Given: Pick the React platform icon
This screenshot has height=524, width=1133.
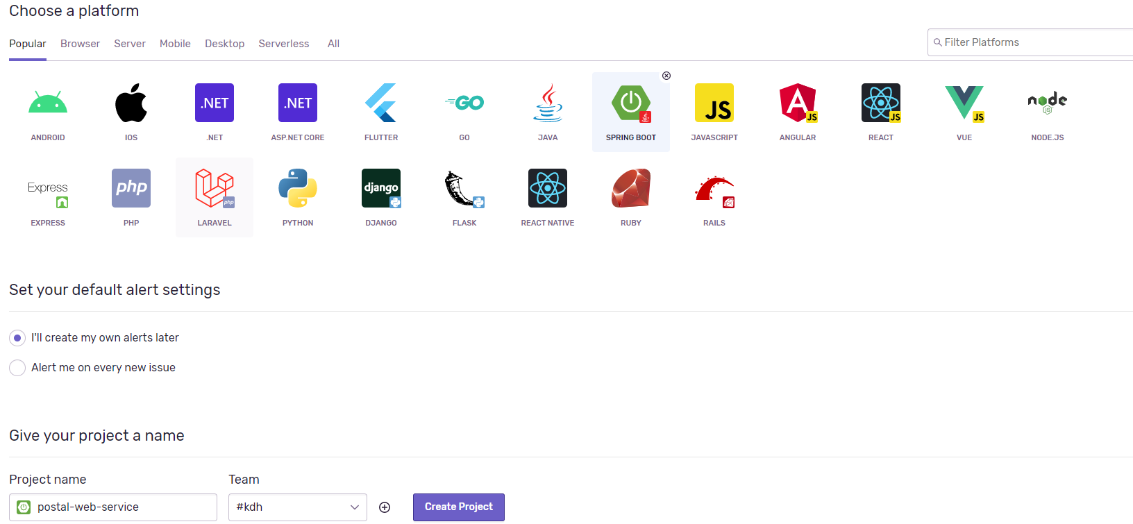Looking at the screenshot, I should [881, 103].
